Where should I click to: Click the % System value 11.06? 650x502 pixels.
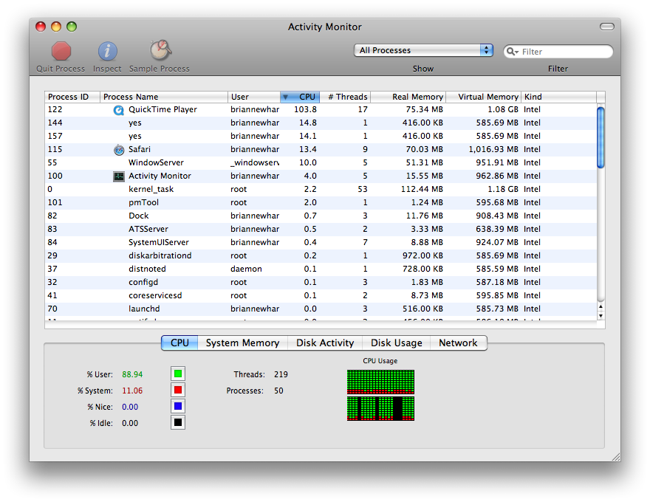132,391
